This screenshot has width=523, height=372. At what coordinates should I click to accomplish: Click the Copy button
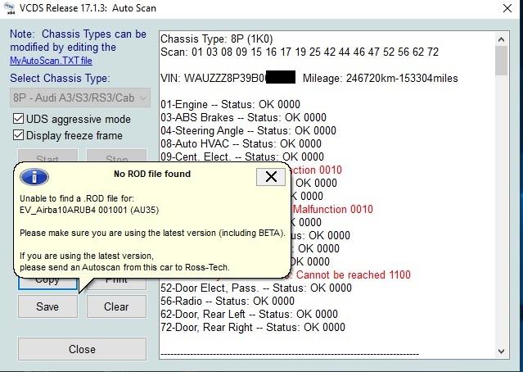[x=47, y=283]
